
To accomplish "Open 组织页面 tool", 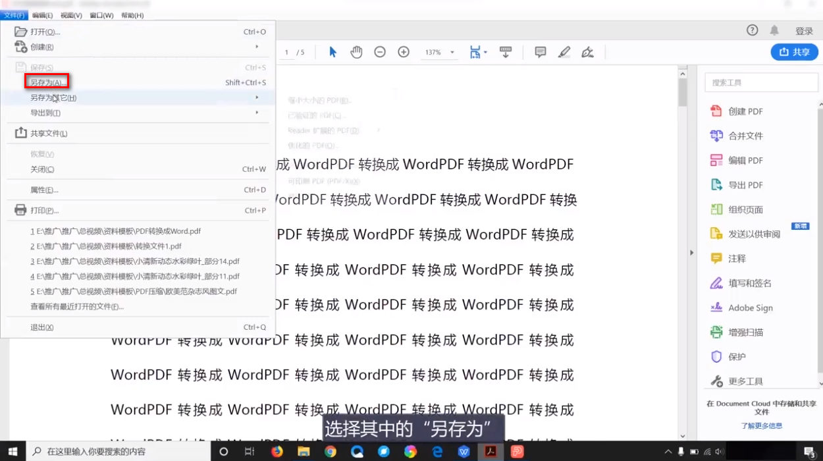I will coord(736,209).
